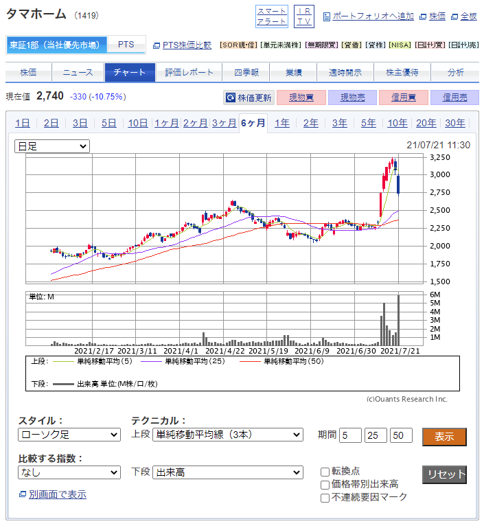Switch to the 四季報 tab
484x528 pixels.
[246, 72]
